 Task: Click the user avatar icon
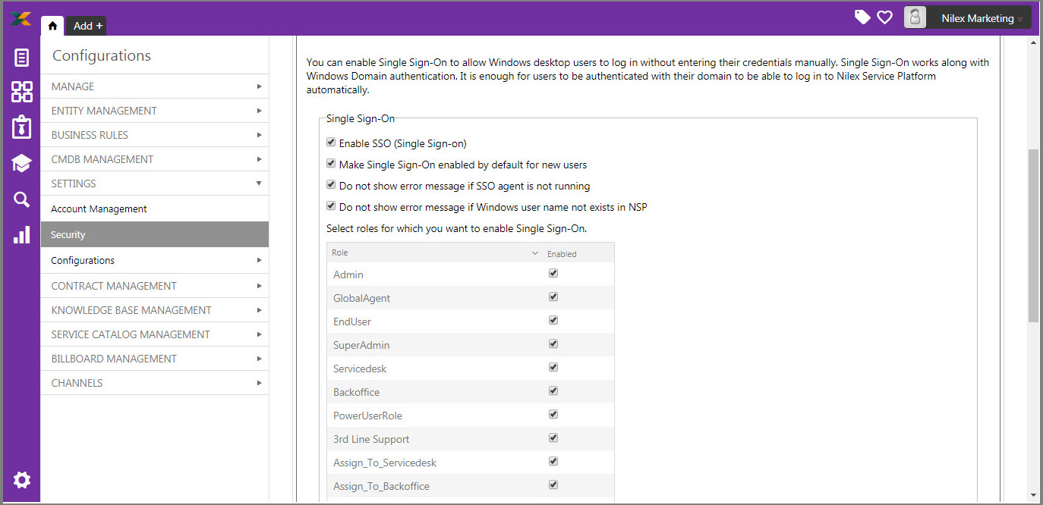pos(915,17)
